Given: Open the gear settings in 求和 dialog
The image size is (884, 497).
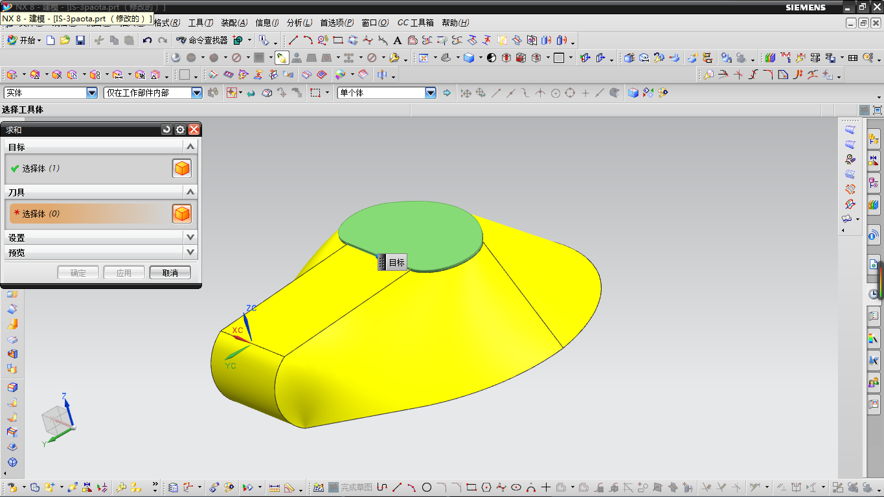Looking at the screenshot, I should pos(180,130).
